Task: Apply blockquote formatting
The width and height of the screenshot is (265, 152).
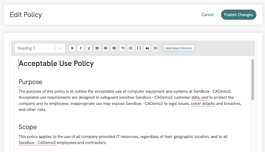Action: tap(147, 48)
